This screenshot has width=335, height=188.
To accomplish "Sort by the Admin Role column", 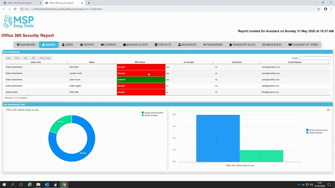I will click(36, 62).
